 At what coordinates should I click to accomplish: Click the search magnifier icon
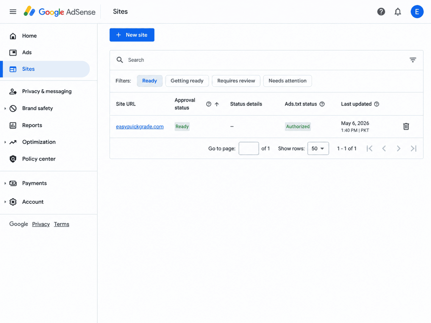click(x=120, y=60)
